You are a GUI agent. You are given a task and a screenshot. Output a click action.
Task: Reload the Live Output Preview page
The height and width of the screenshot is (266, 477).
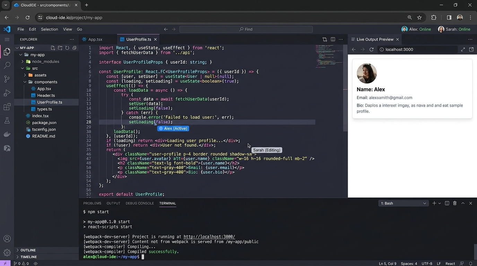coord(372,50)
